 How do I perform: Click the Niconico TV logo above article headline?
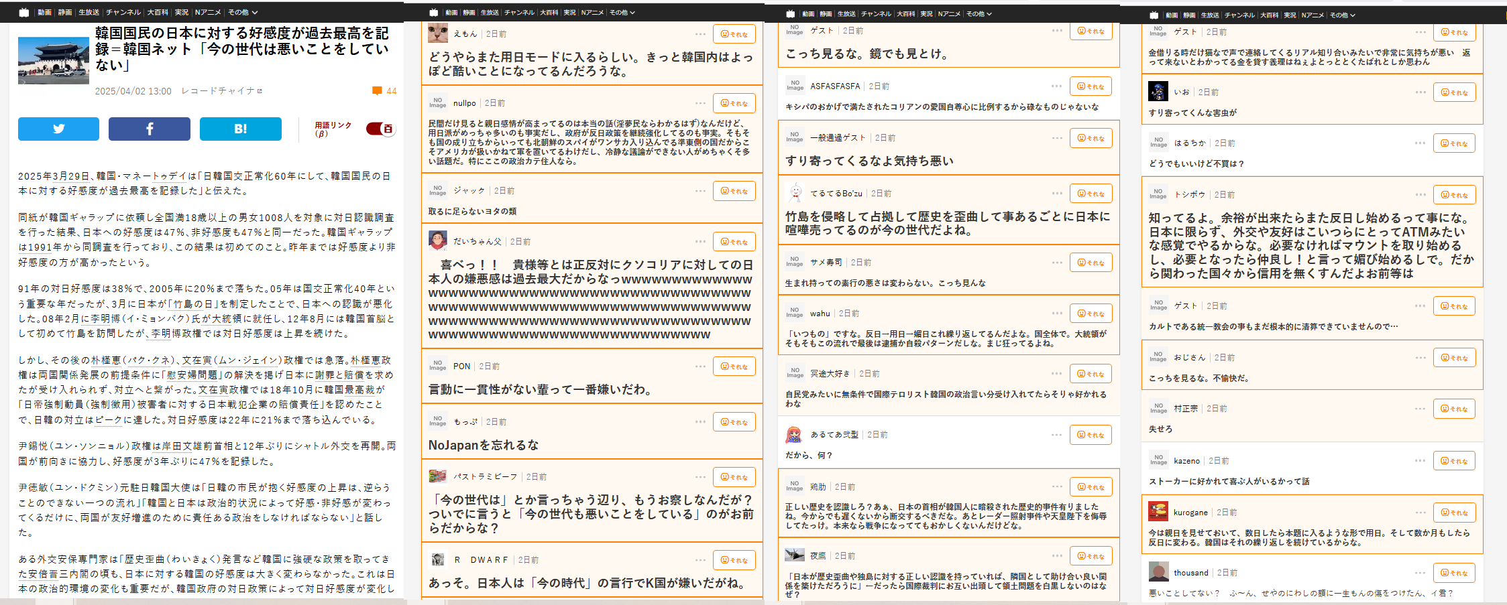coord(24,12)
